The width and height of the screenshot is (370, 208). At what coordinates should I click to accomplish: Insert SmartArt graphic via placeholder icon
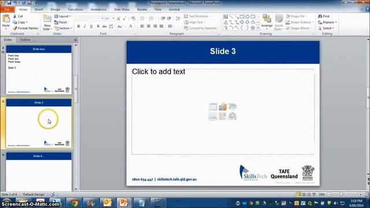pyautogui.click(x=232, y=106)
